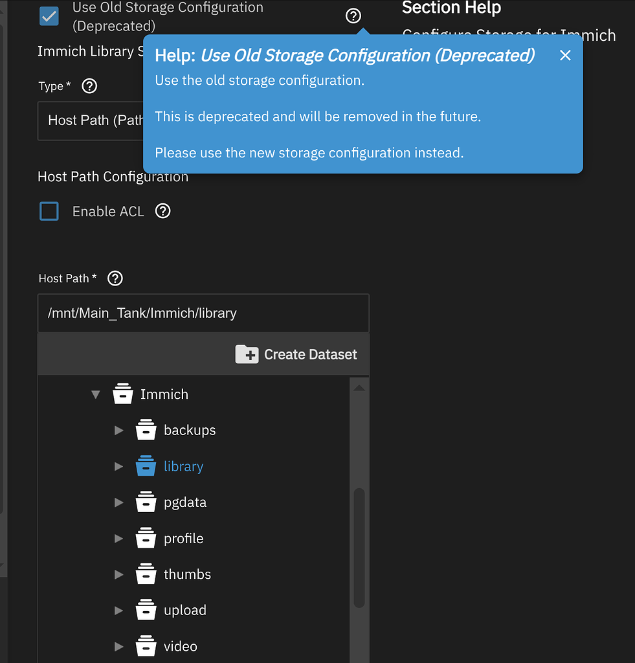Close the Section Help popup
The image size is (635, 663).
(x=564, y=56)
